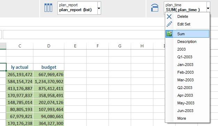Pick Jun-2003 in the dropdown list

coord(185,111)
